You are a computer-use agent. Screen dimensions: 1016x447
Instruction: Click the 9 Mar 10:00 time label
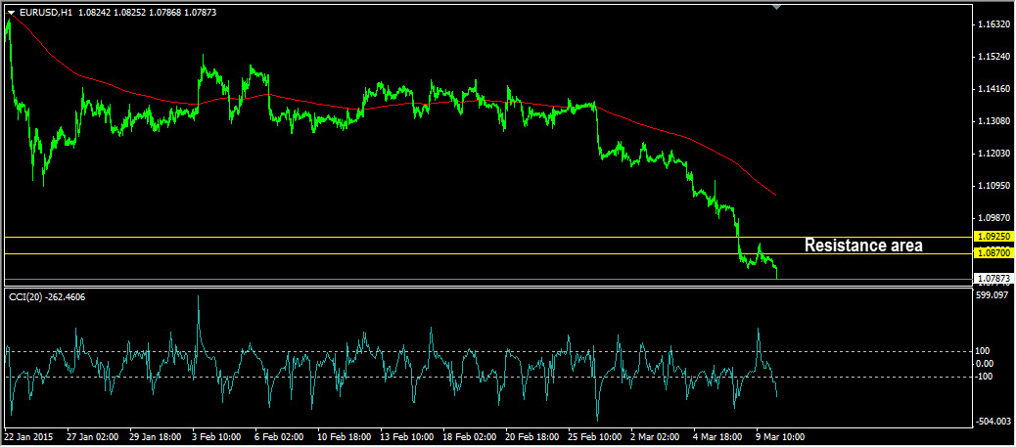coord(781,436)
